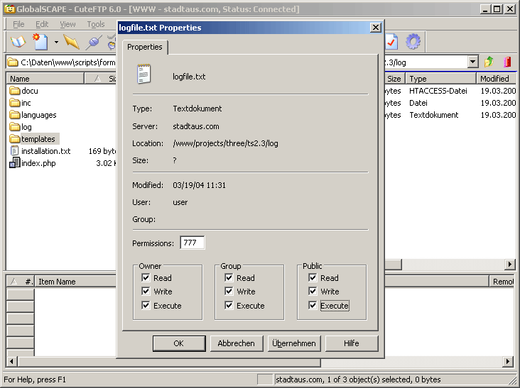
Task: Click the New document toolbar icon
Action: click(40, 42)
